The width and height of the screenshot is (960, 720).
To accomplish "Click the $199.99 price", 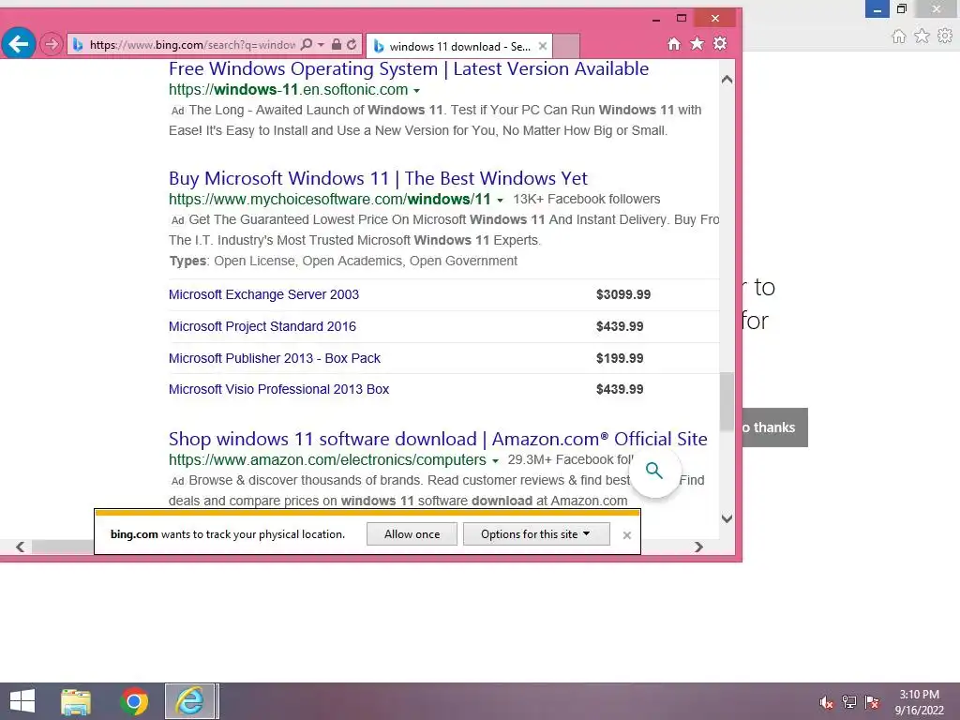I will [620, 358].
